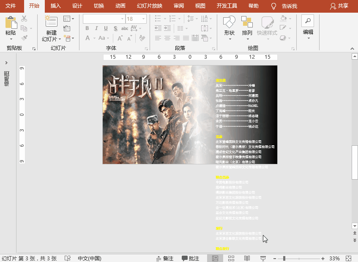Open the font size 18 dropdown
The image size is (358, 262).
coord(144,19)
